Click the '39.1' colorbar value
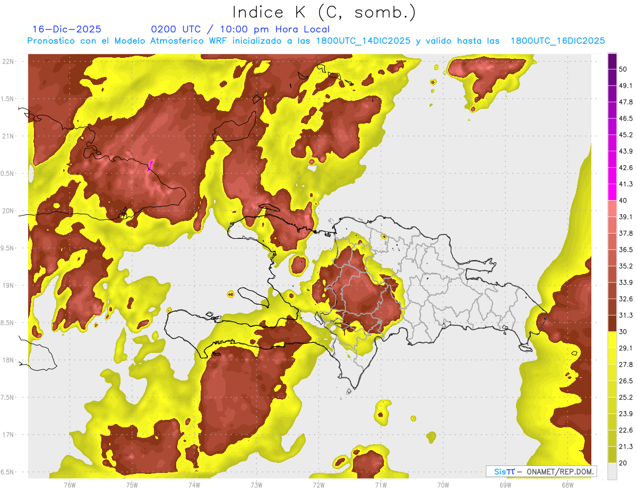637x492 pixels. (625, 217)
